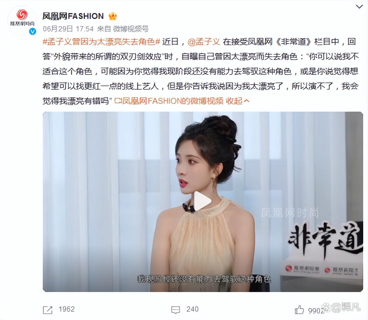Click the blue verified badge on avatar
This screenshot has width=368, height=320.
(x=32, y=31)
